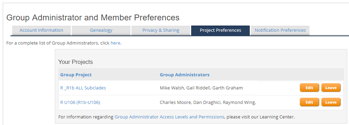Switch to the Genealogy tab
This screenshot has width=349, height=125.
(101, 30)
